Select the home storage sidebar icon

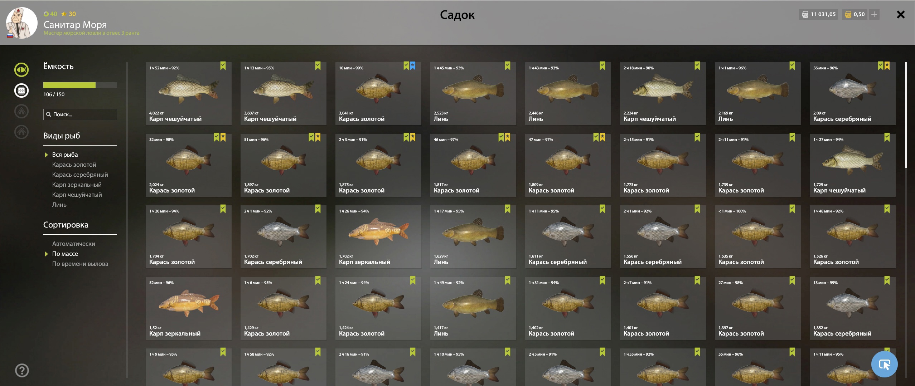click(x=21, y=132)
